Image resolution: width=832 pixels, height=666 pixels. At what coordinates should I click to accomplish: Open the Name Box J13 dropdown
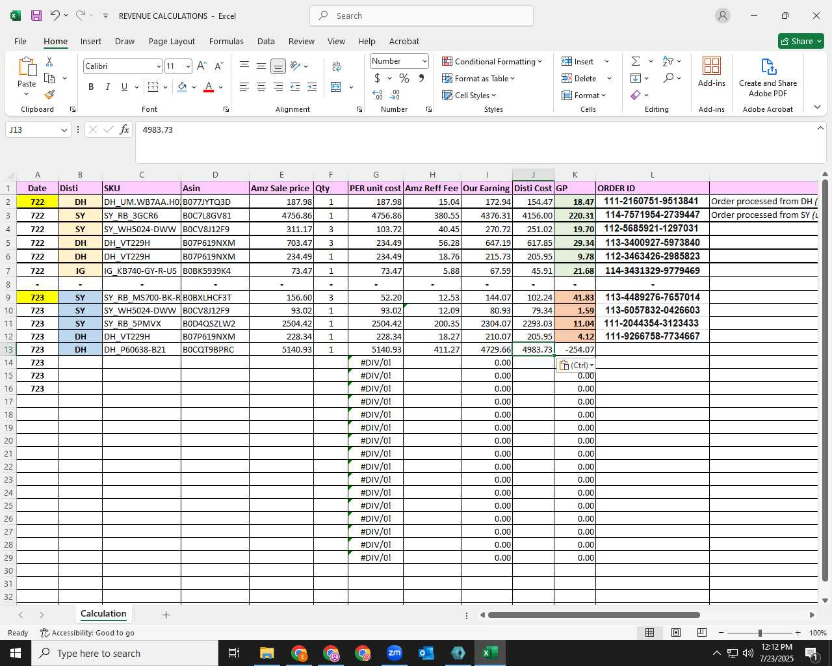coord(64,130)
